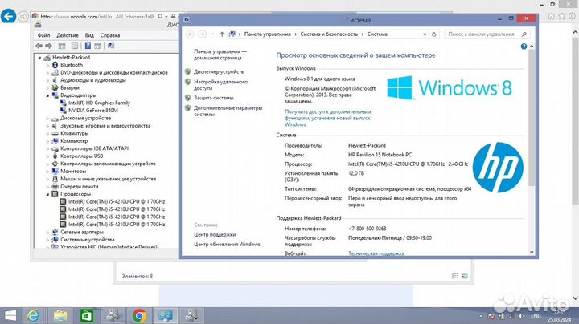Open the address bar dropdown in System window
Screen dimensions: 579x324
pyautogui.click(x=425, y=34)
